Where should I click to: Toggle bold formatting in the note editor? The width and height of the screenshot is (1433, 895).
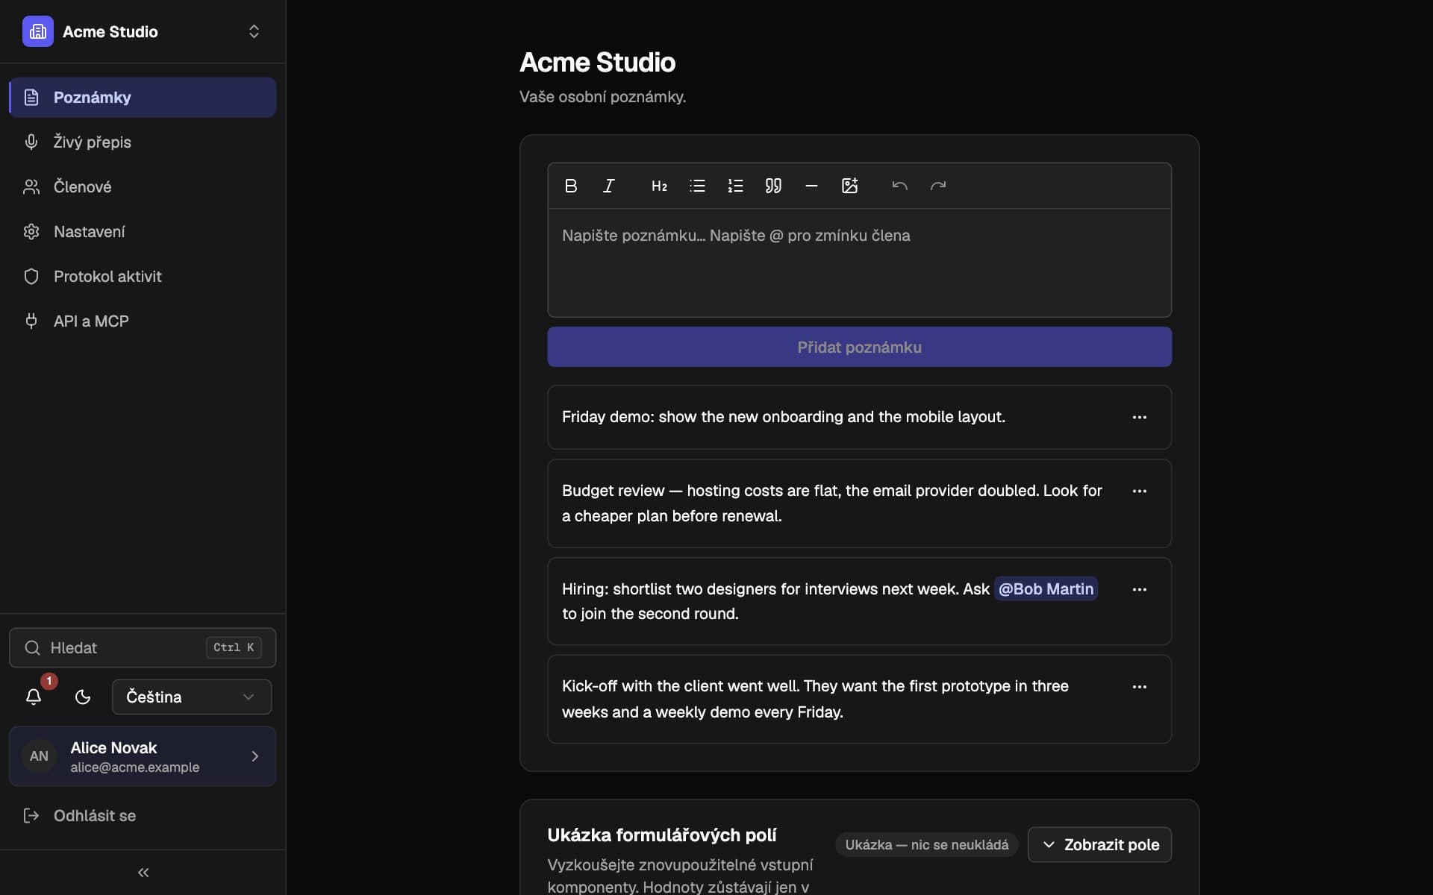[x=571, y=186]
